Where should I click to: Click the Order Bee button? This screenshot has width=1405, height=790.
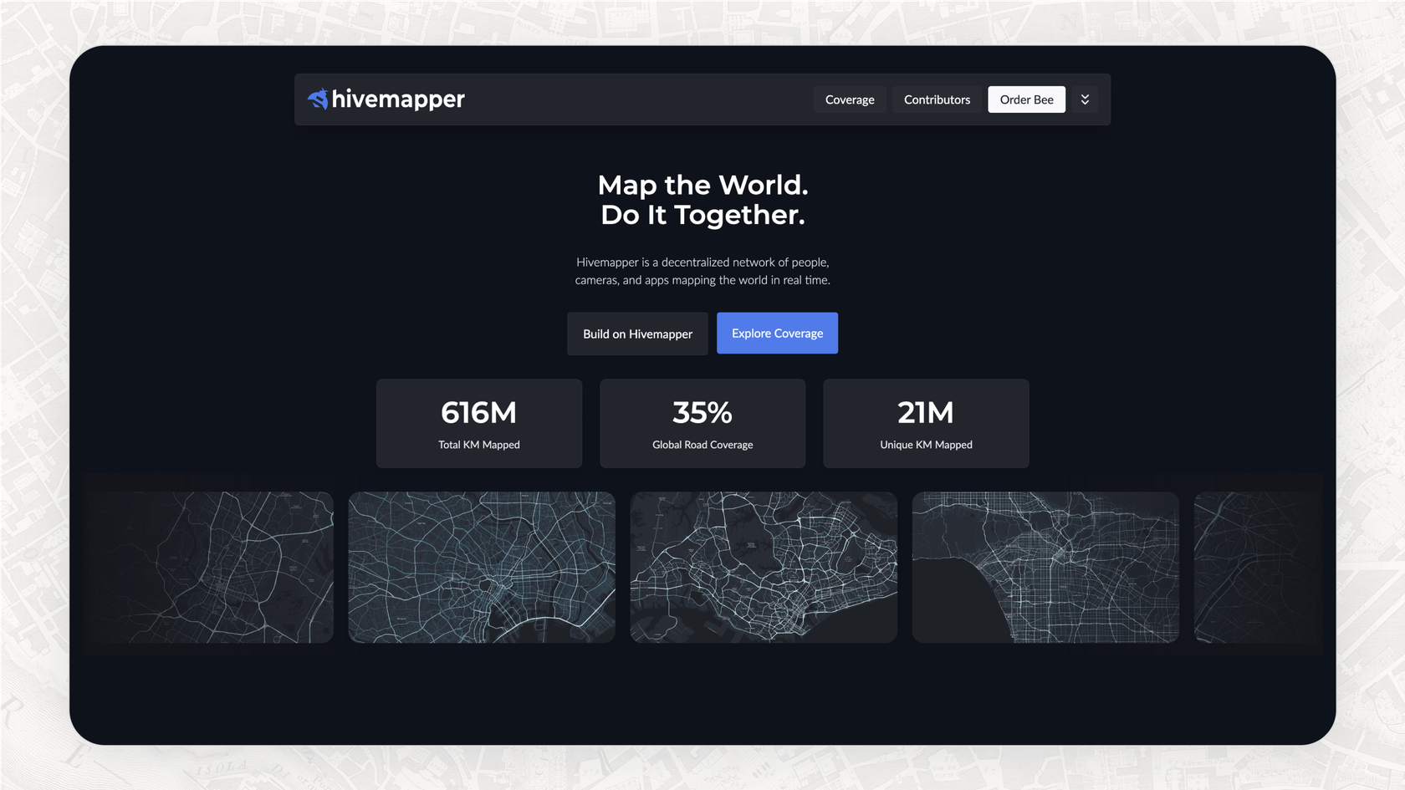(x=1026, y=99)
